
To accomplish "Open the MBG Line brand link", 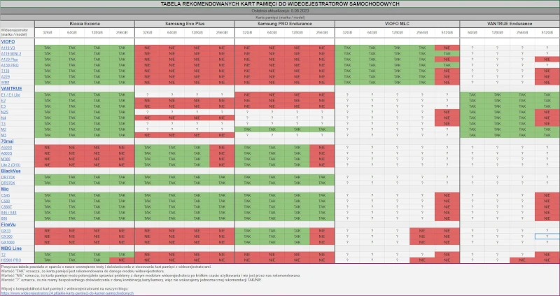I will (x=11, y=248).
